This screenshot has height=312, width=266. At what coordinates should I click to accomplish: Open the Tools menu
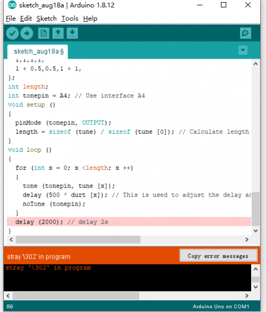70,19
